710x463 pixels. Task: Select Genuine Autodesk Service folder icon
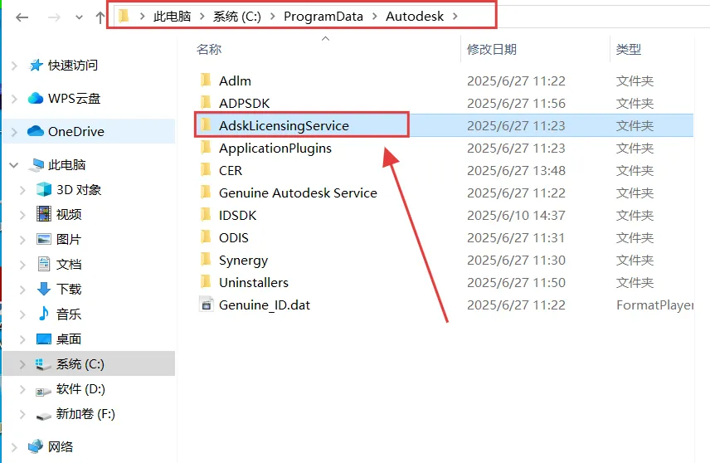(x=206, y=192)
